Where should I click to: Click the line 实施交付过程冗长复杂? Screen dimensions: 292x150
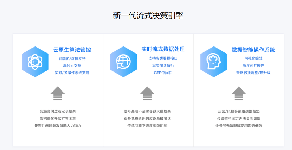(58, 111)
